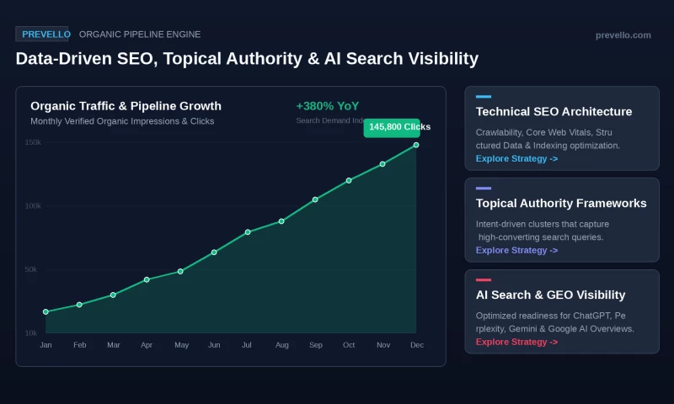Click the +380% YoY growth figure
674x404 pixels.
click(x=328, y=106)
